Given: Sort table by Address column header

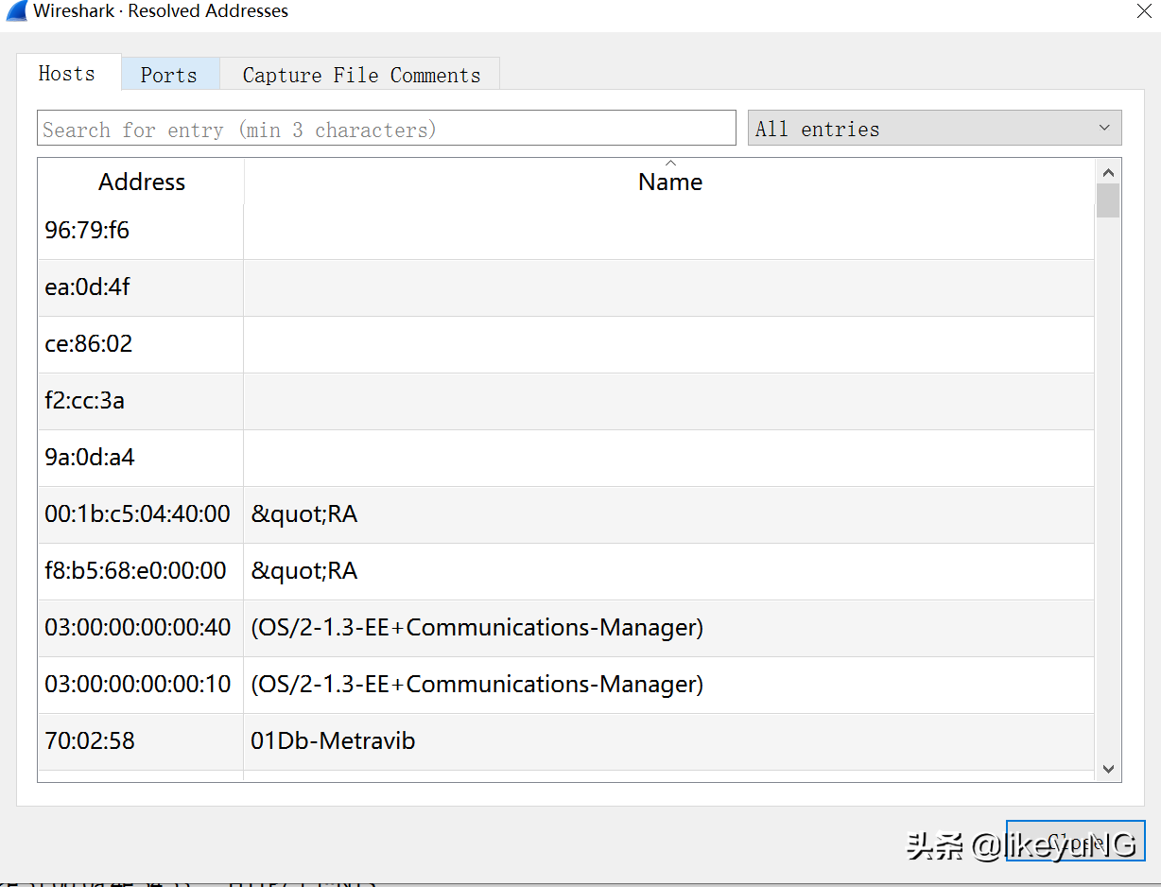Looking at the screenshot, I should pyautogui.click(x=141, y=182).
